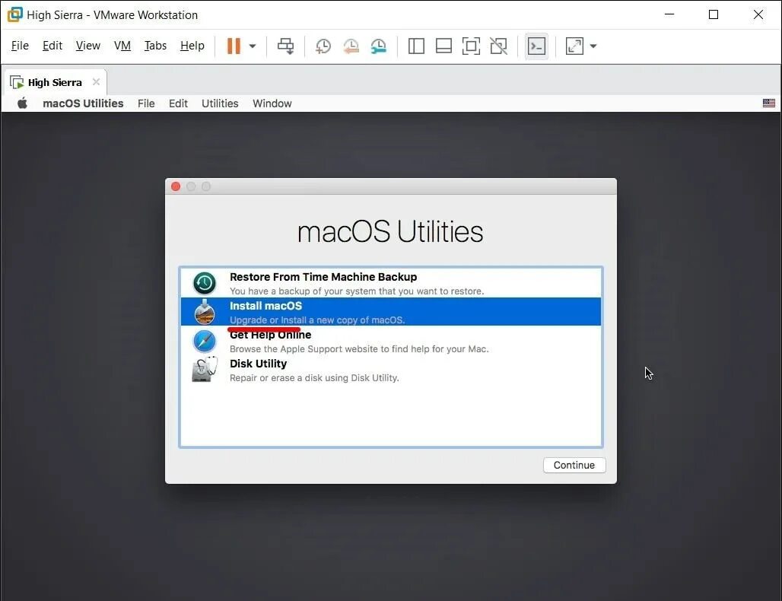Open the VMware Help menu
The height and width of the screenshot is (601, 782).
point(192,46)
